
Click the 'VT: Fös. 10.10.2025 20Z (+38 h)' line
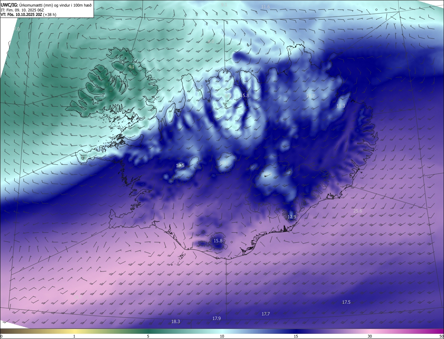click(28, 15)
